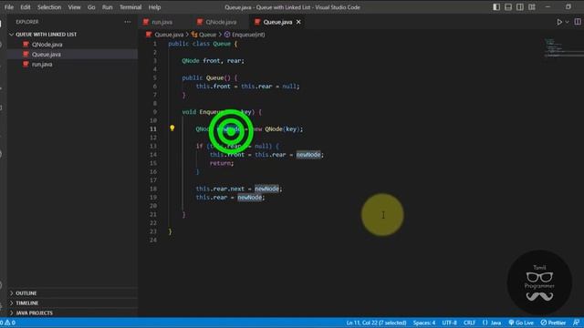Click 'public class Queue {' line
The image size is (584, 328).
pyautogui.click(x=203, y=44)
